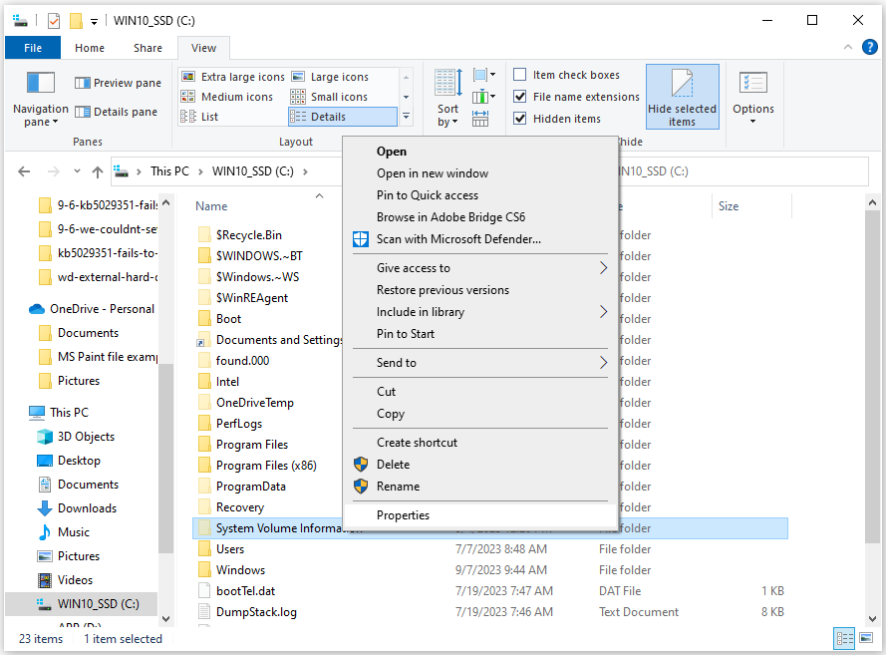The image size is (886, 655).
Task: Click the Preview pane button
Action: coord(117,83)
